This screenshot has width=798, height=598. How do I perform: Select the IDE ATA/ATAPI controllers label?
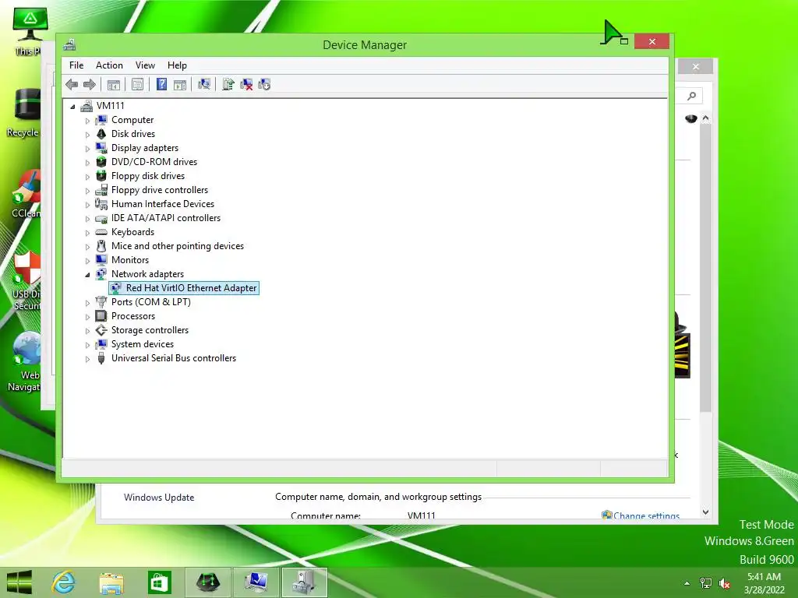click(166, 218)
